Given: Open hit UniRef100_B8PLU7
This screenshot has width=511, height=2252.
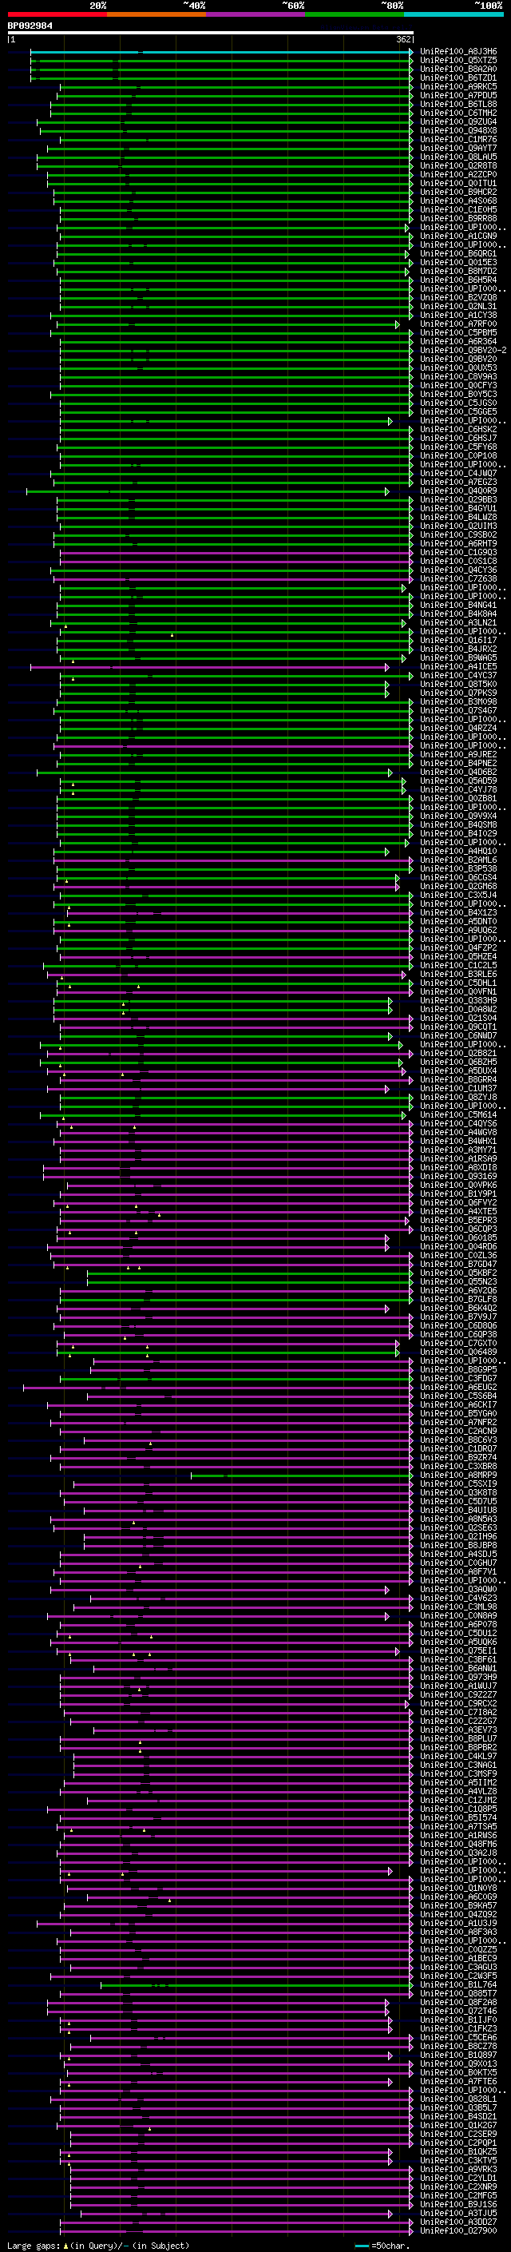Looking at the screenshot, I should tap(458, 1738).
